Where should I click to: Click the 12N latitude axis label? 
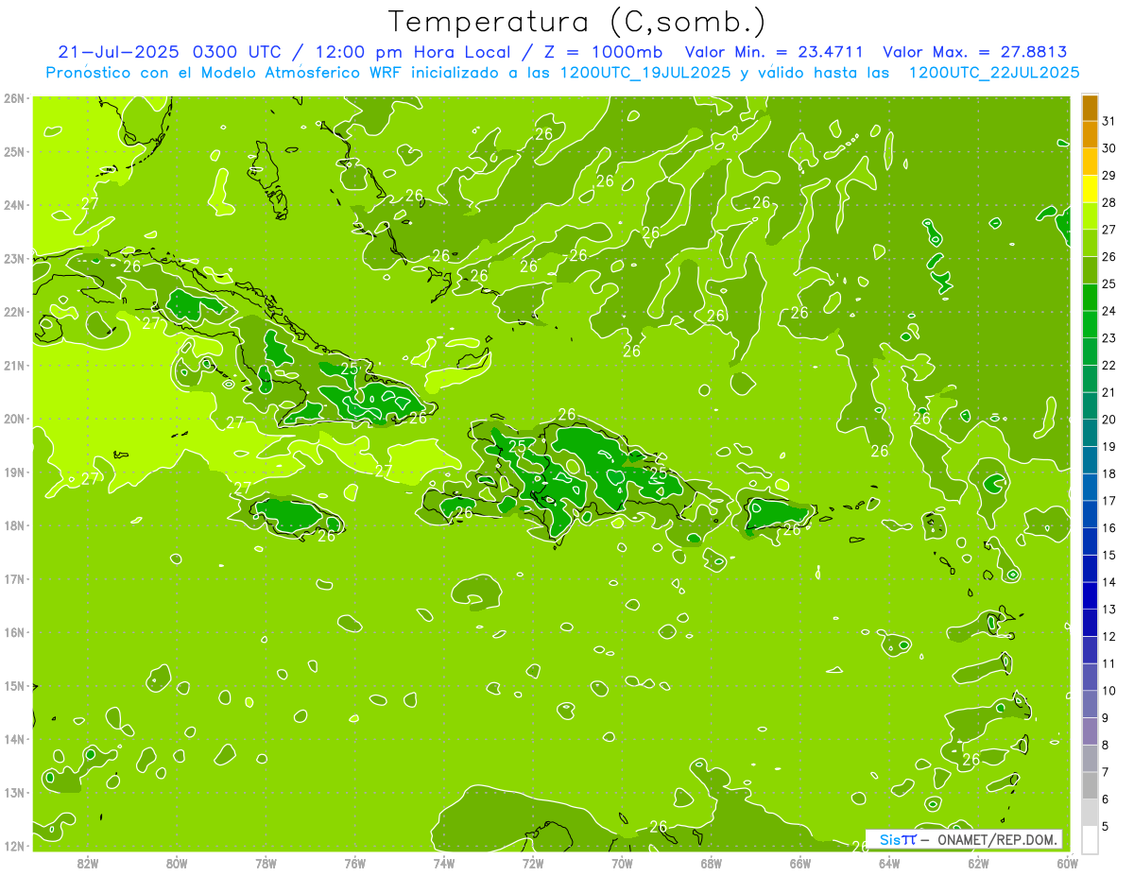[x=13, y=846]
